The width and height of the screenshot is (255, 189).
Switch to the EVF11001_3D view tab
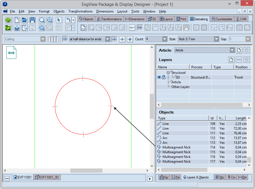pyautogui.click(x=47, y=177)
